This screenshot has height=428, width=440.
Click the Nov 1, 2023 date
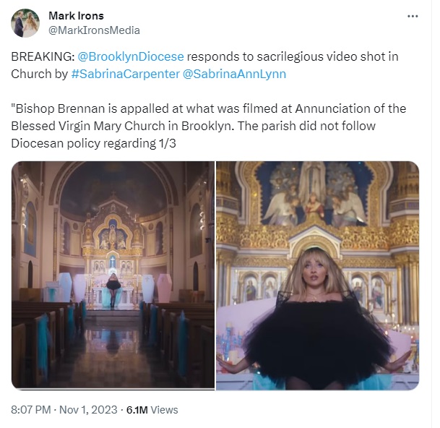coord(88,410)
